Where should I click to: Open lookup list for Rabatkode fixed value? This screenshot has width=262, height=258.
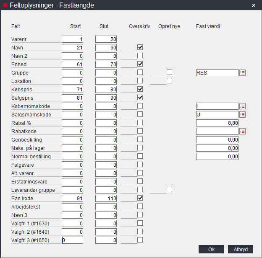(x=242, y=131)
